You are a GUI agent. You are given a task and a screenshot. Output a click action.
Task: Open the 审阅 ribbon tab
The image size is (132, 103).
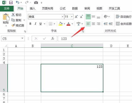[87, 8]
